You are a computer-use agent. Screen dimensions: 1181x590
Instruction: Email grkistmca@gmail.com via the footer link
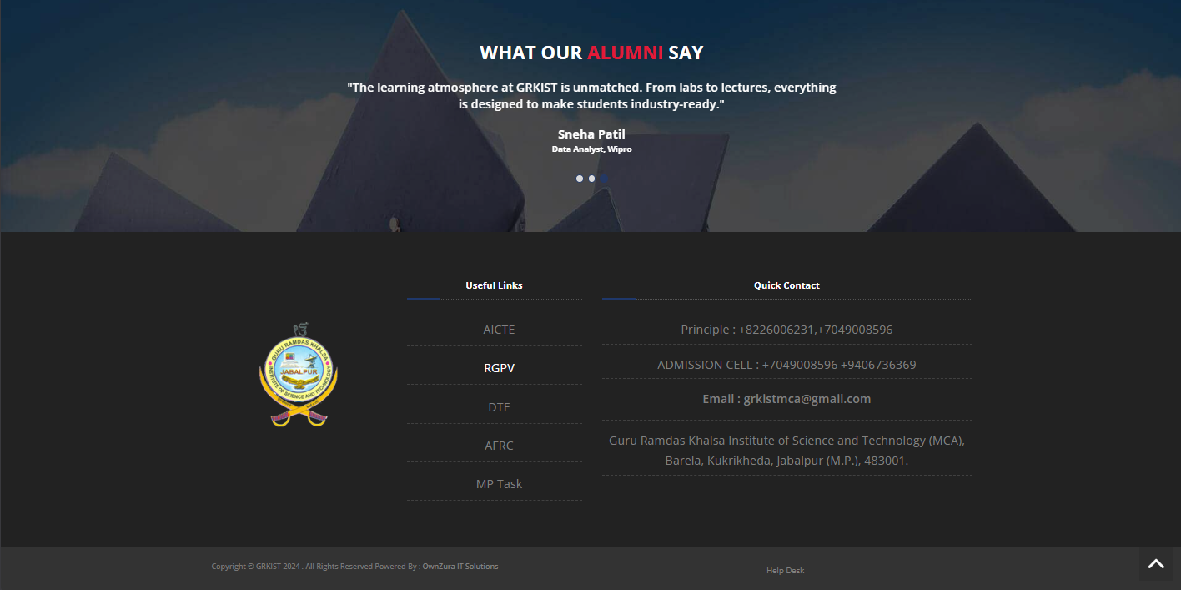point(806,398)
